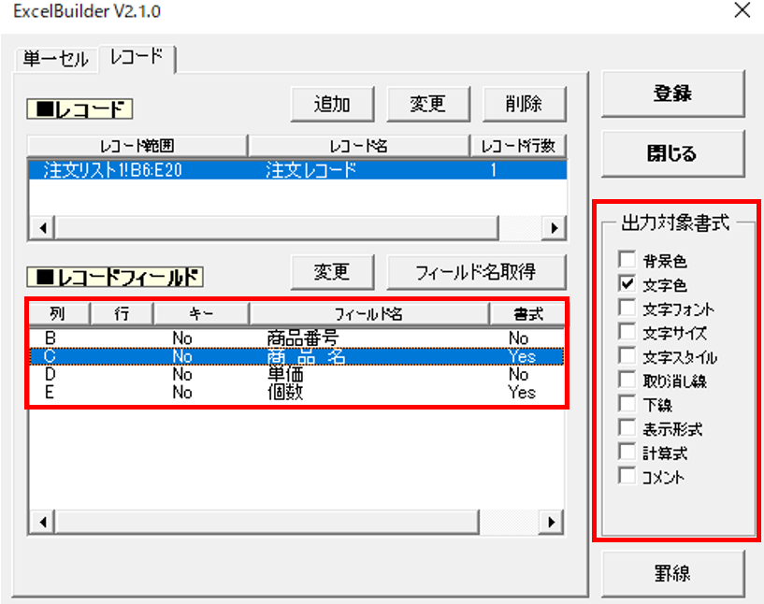Enable the 文字フォント checkbox
The width and height of the screenshot is (764, 604).
(627, 308)
